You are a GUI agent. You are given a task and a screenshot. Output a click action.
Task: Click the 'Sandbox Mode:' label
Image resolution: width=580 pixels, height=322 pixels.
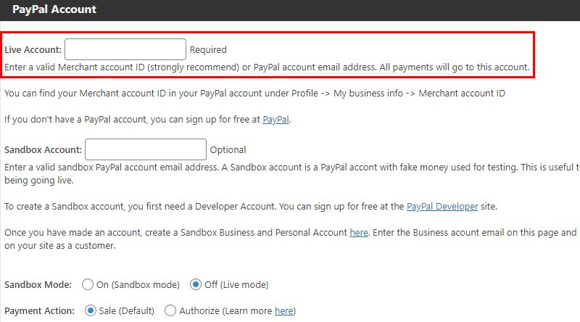click(x=38, y=284)
